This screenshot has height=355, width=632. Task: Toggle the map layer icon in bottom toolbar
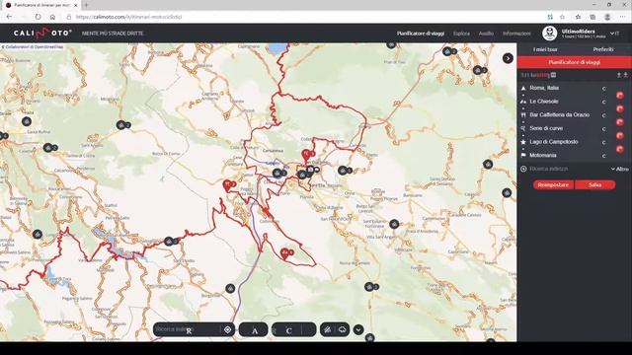[327, 329]
